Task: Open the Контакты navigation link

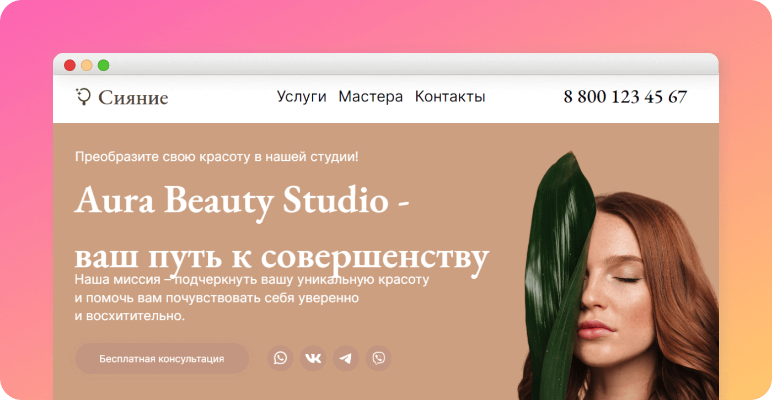Action: point(450,97)
